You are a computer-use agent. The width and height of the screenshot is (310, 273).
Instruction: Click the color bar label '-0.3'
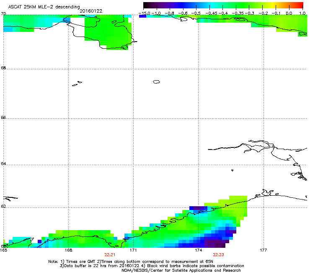[x=250, y=13]
